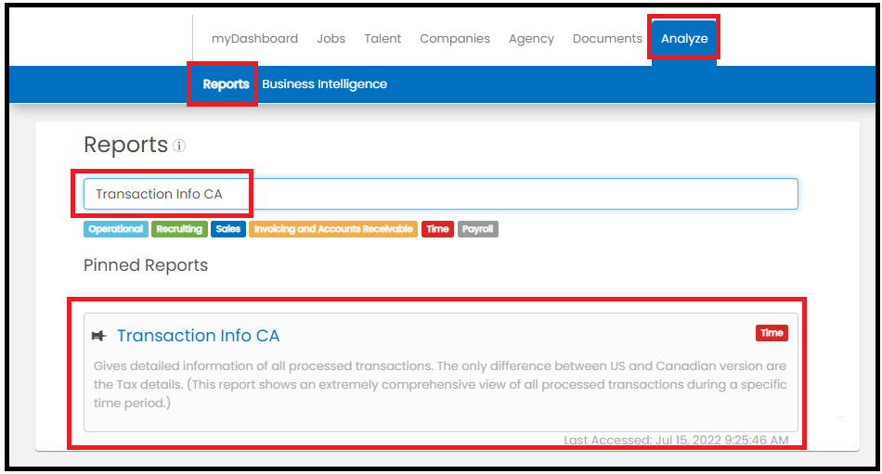Screen dimensions: 882x474
Task: Filter reports by the Operational tag
Action: [116, 229]
